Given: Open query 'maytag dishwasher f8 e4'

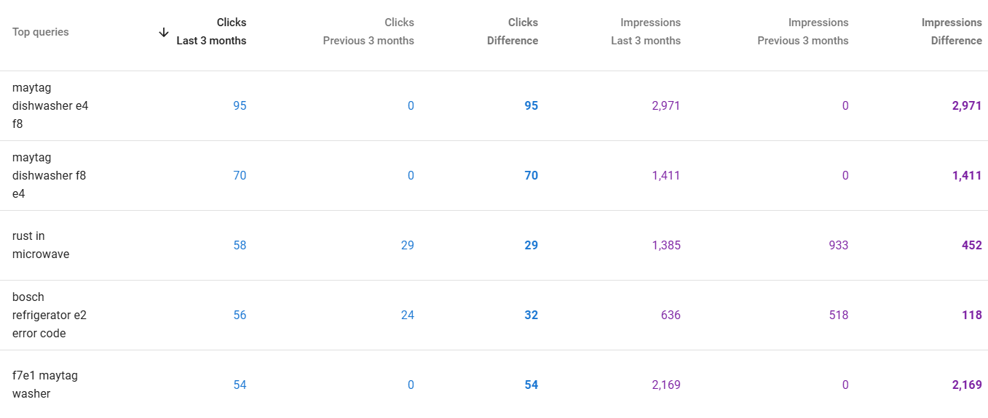Looking at the screenshot, I should pos(50,176).
